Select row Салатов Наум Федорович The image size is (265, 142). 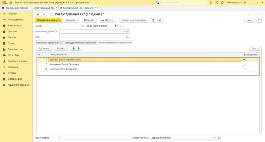click(148, 69)
